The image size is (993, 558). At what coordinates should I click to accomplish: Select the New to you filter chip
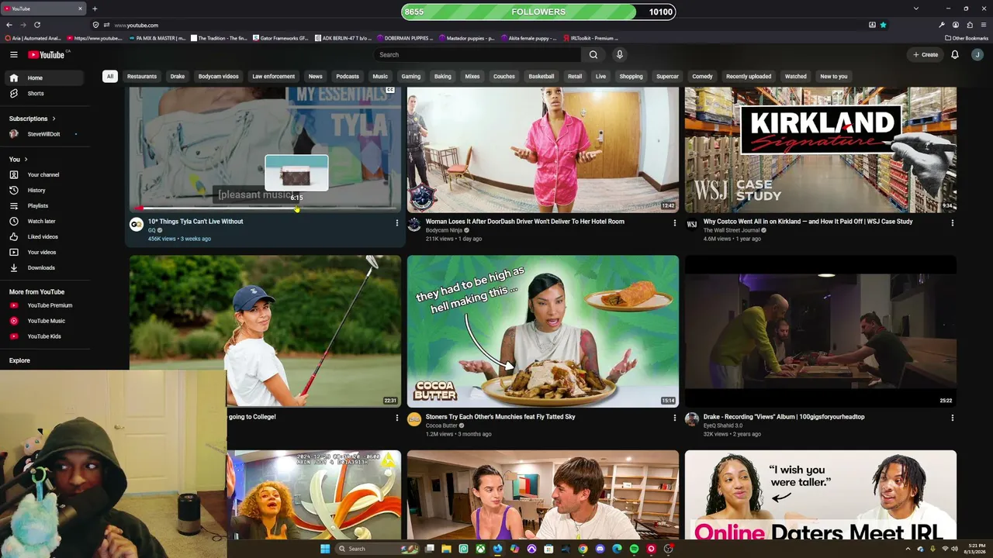834,76
